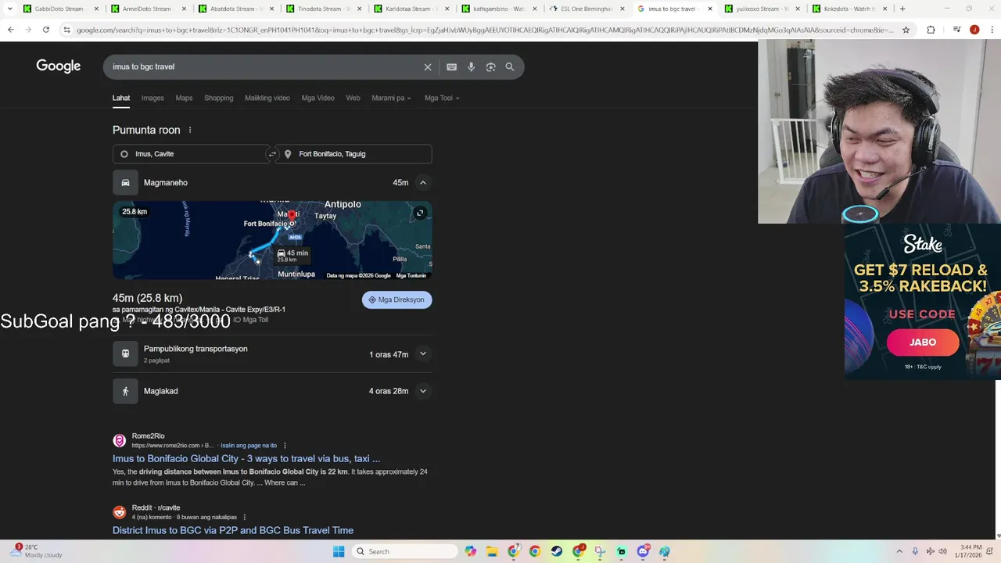
Task: Click the walking icon for Maglakad
Action: pos(125,391)
